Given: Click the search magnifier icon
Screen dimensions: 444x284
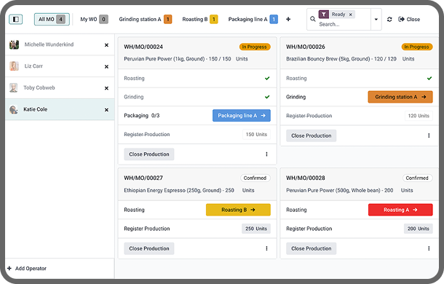Looking at the screenshot, I should pyautogui.click(x=312, y=19).
